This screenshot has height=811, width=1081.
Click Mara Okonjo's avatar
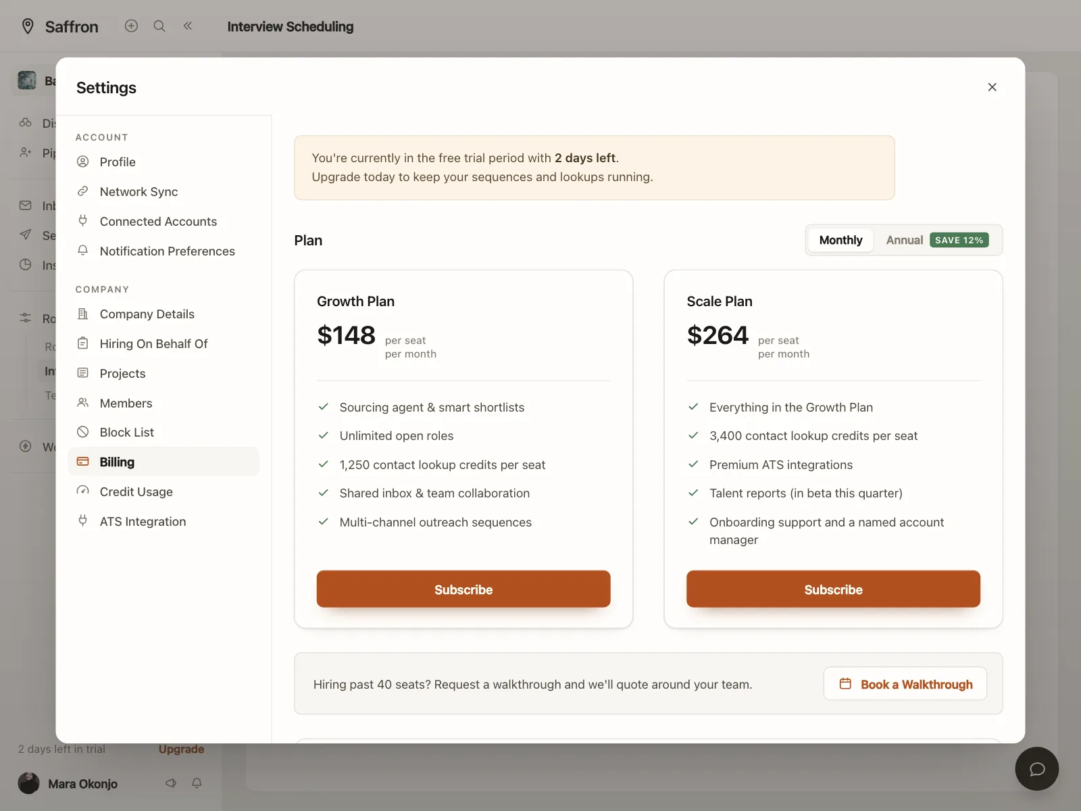coord(28,783)
